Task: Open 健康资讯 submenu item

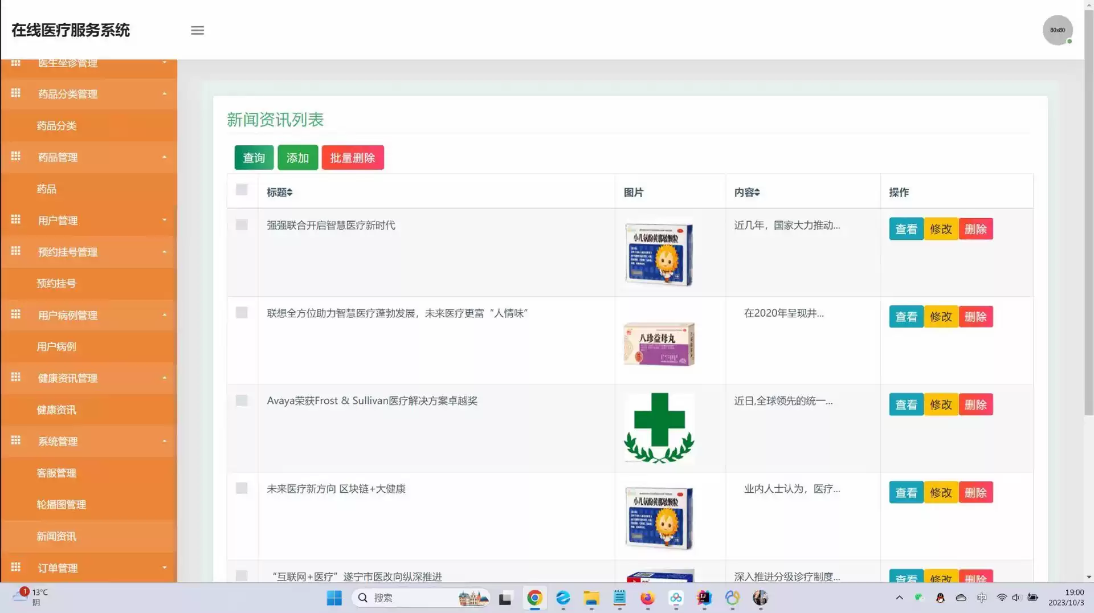Action: point(56,410)
